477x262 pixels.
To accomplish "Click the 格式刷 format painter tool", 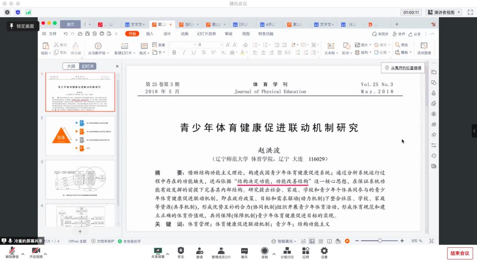I will point(76,49).
